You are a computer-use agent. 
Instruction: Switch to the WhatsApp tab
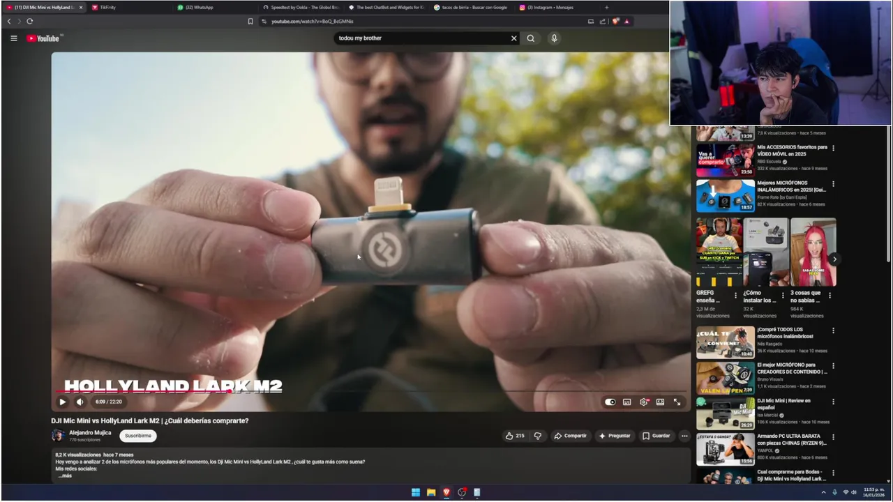pos(199,7)
